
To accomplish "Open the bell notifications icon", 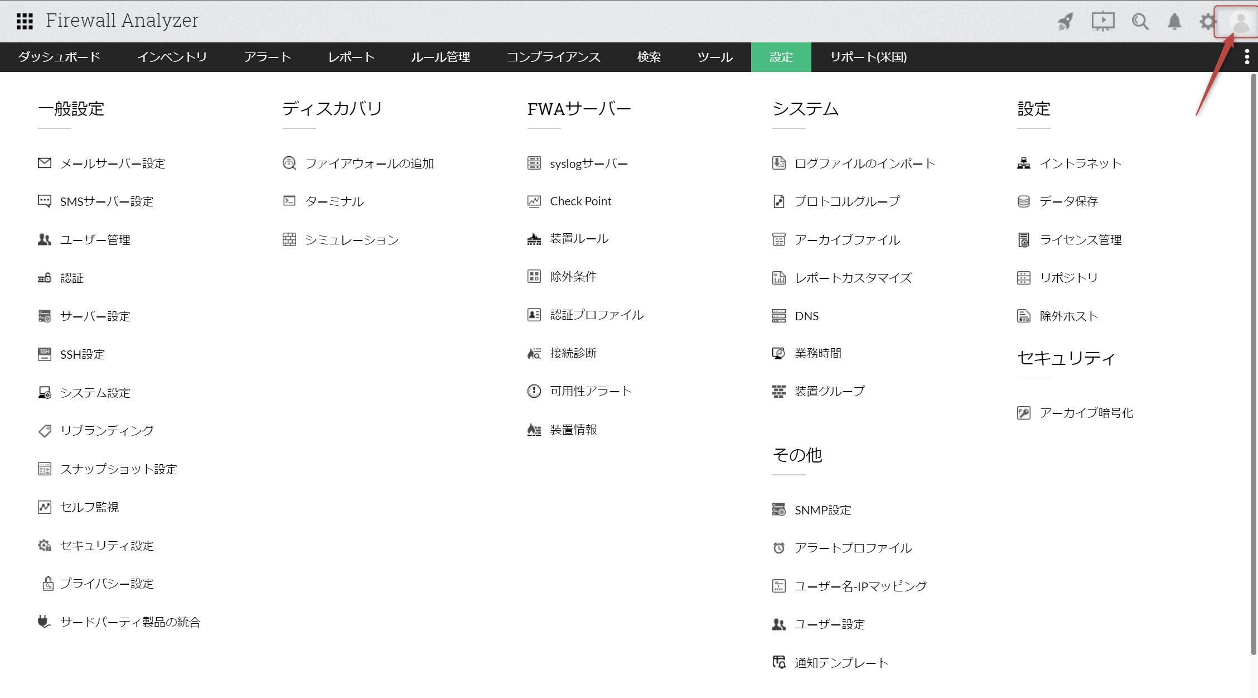I will click(1174, 22).
